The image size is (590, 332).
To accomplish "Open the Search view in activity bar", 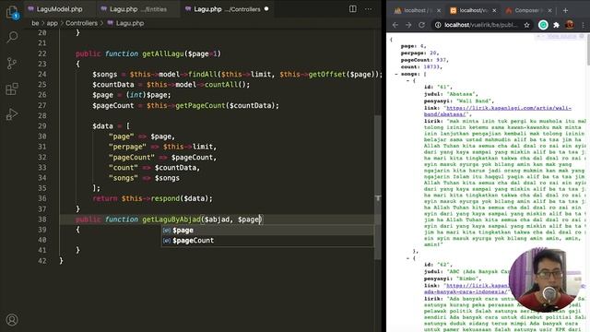I will [12, 37].
